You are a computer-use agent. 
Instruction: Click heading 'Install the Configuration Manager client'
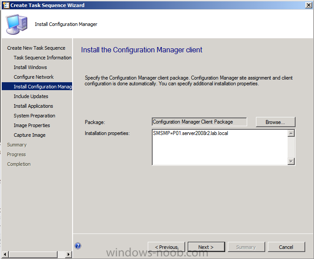click(142, 50)
